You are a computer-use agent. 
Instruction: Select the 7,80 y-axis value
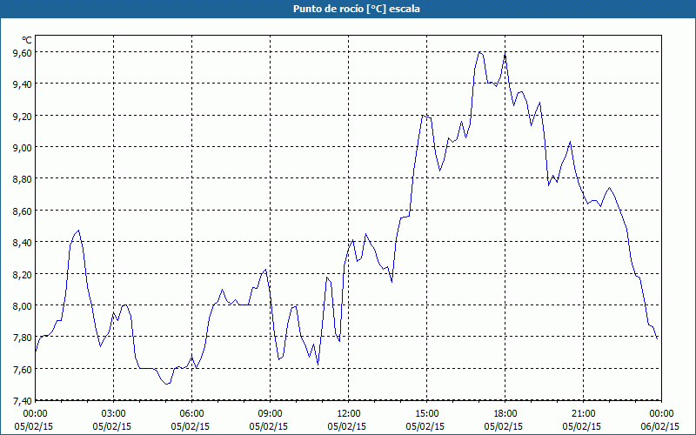pos(23,338)
